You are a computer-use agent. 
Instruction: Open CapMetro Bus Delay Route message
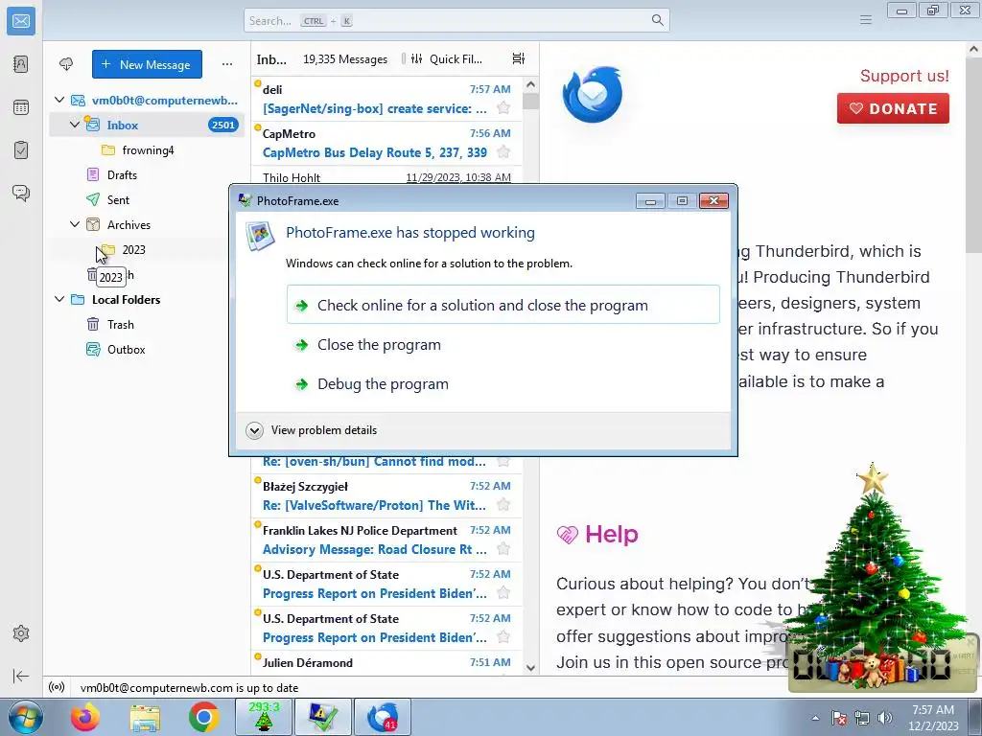(x=387, y=143)
